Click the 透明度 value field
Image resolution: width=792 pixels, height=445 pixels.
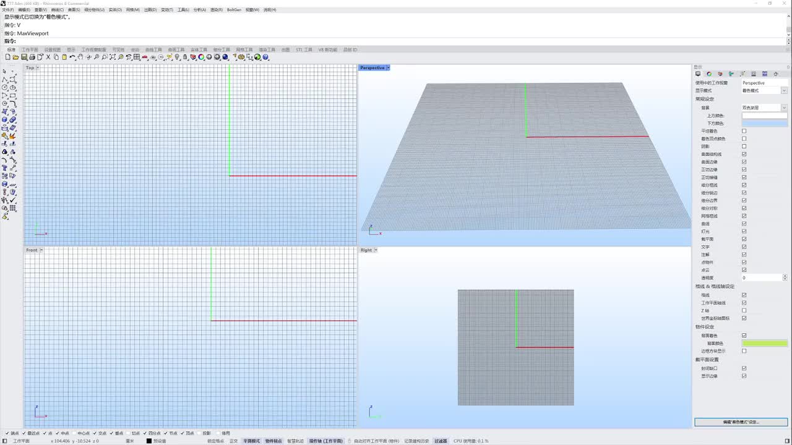point(762,278)
